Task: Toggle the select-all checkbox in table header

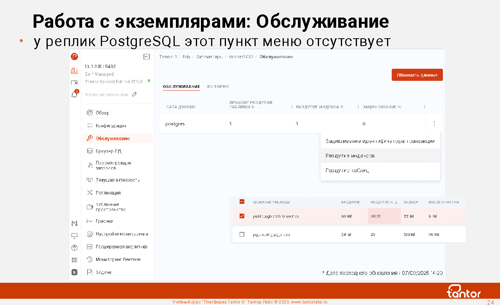Action: 242,202
